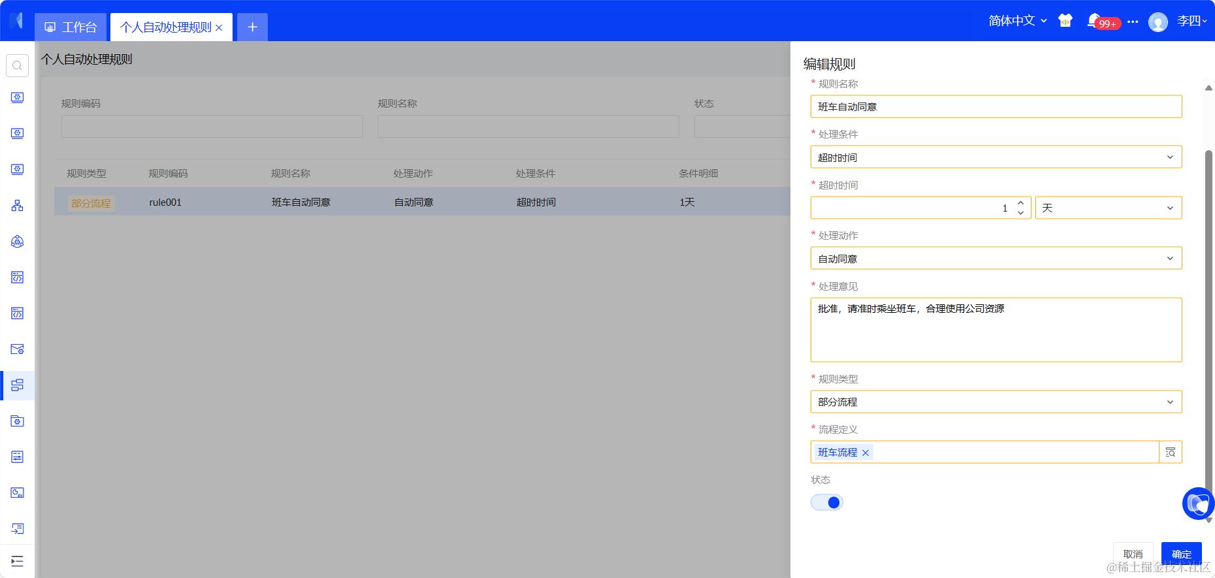Click the 班车自动同意 table cell
The image size is (1215, 578).
pos(301,202)
